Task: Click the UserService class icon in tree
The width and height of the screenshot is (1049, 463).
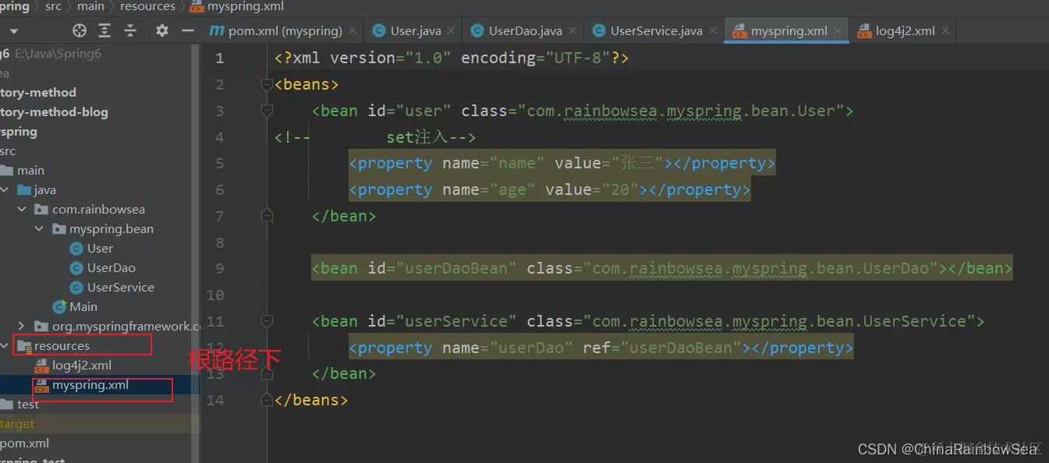Action: tap(76, 288)
